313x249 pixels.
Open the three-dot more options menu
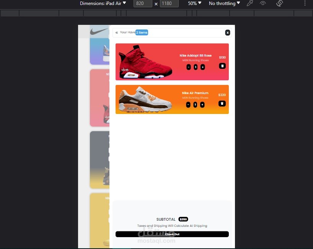[305, 3]
